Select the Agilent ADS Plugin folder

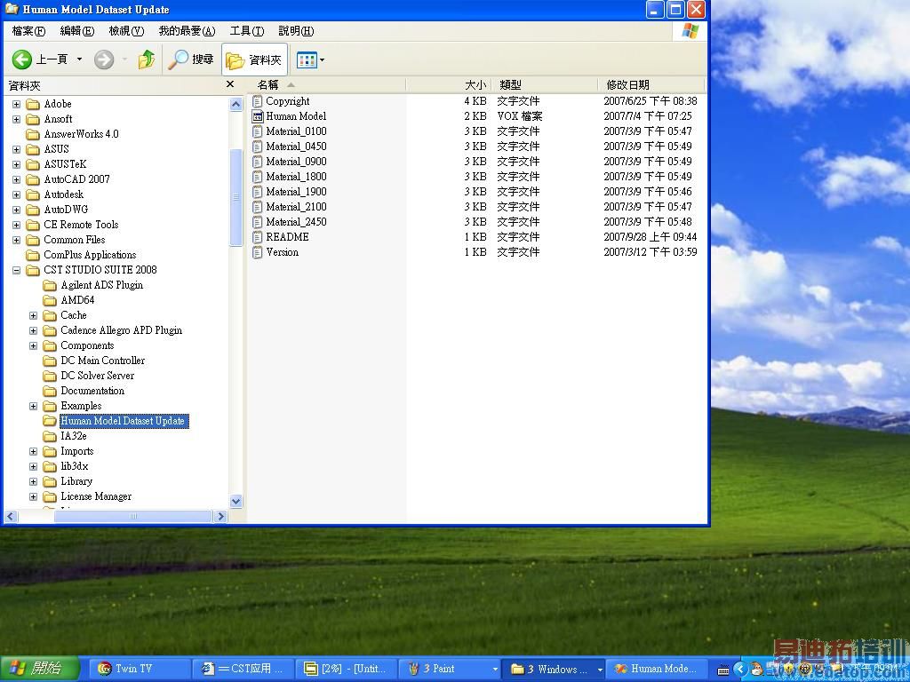[101, 285]
